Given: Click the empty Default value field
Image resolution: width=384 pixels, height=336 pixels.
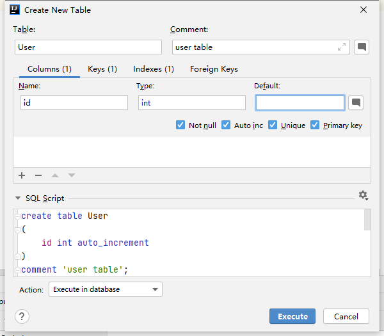Looking at the screenshot, I should point(300,102).
